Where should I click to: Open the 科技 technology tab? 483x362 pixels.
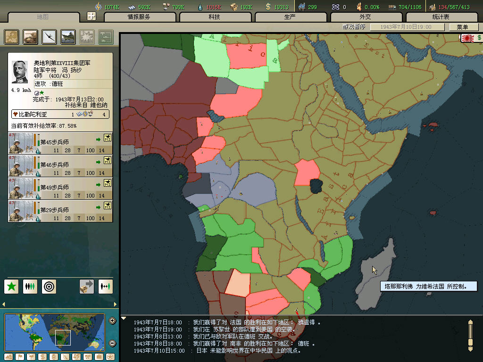(x=215, y=17)
